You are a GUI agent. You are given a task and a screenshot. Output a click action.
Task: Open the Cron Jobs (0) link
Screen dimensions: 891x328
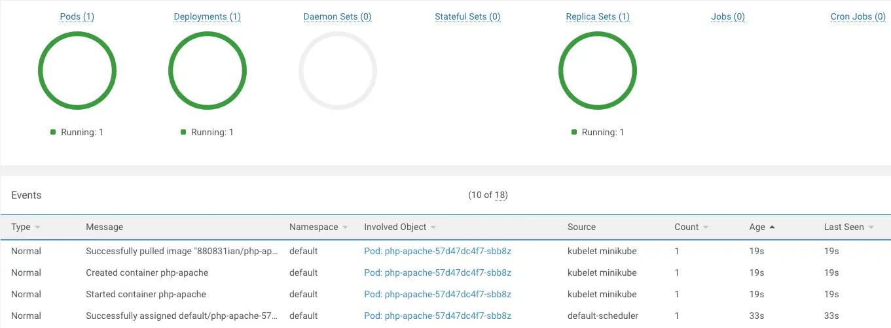858,17
